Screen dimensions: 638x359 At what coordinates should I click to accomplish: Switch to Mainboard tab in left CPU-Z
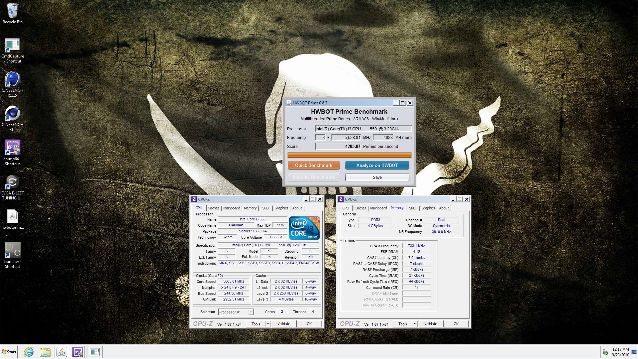tap(232, 208)
